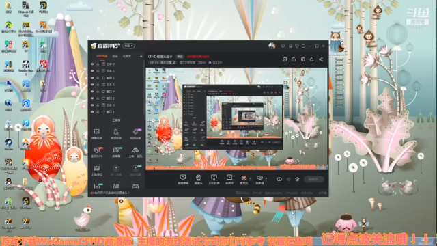Select the 文本 2 source row
The height and width of the screenshot is (246, 437).
click(x=117, y=64)
